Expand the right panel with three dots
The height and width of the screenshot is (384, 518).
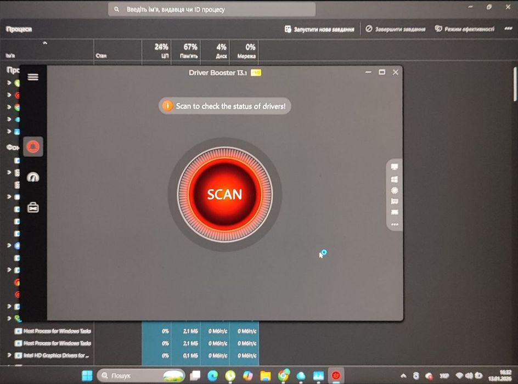coord(395,224)
